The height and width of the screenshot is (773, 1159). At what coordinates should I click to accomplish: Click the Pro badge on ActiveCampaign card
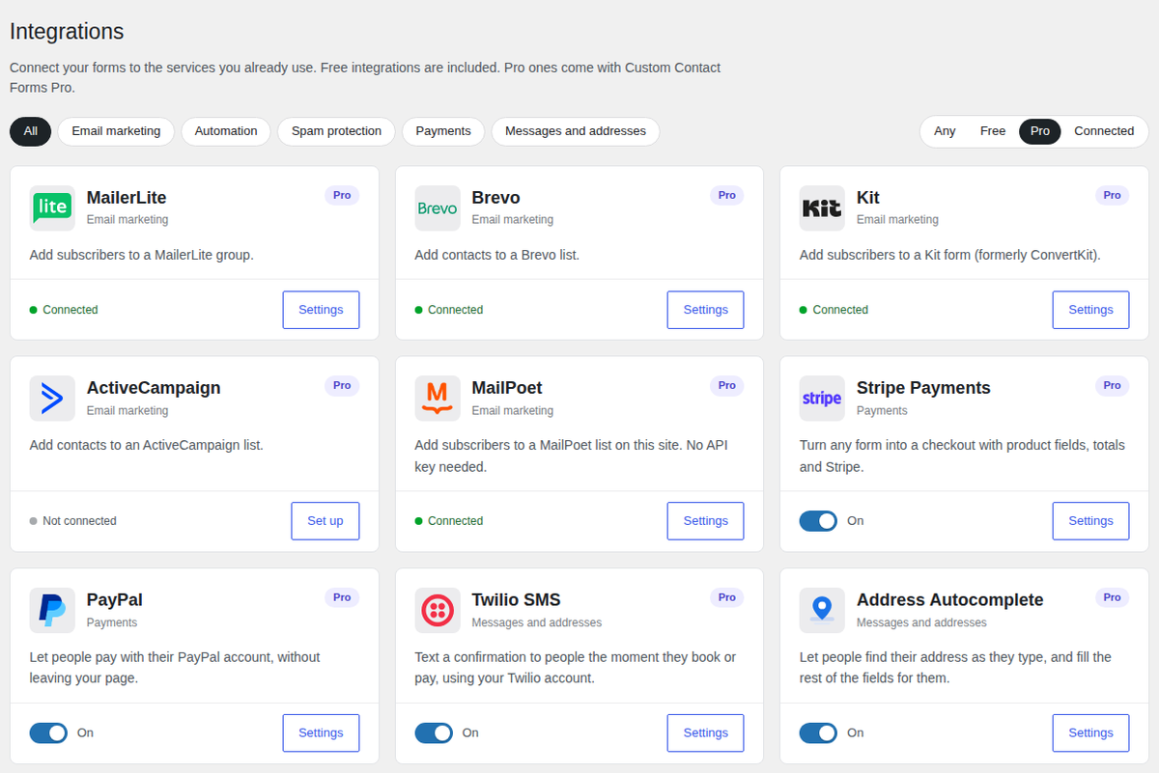[342, 385]
